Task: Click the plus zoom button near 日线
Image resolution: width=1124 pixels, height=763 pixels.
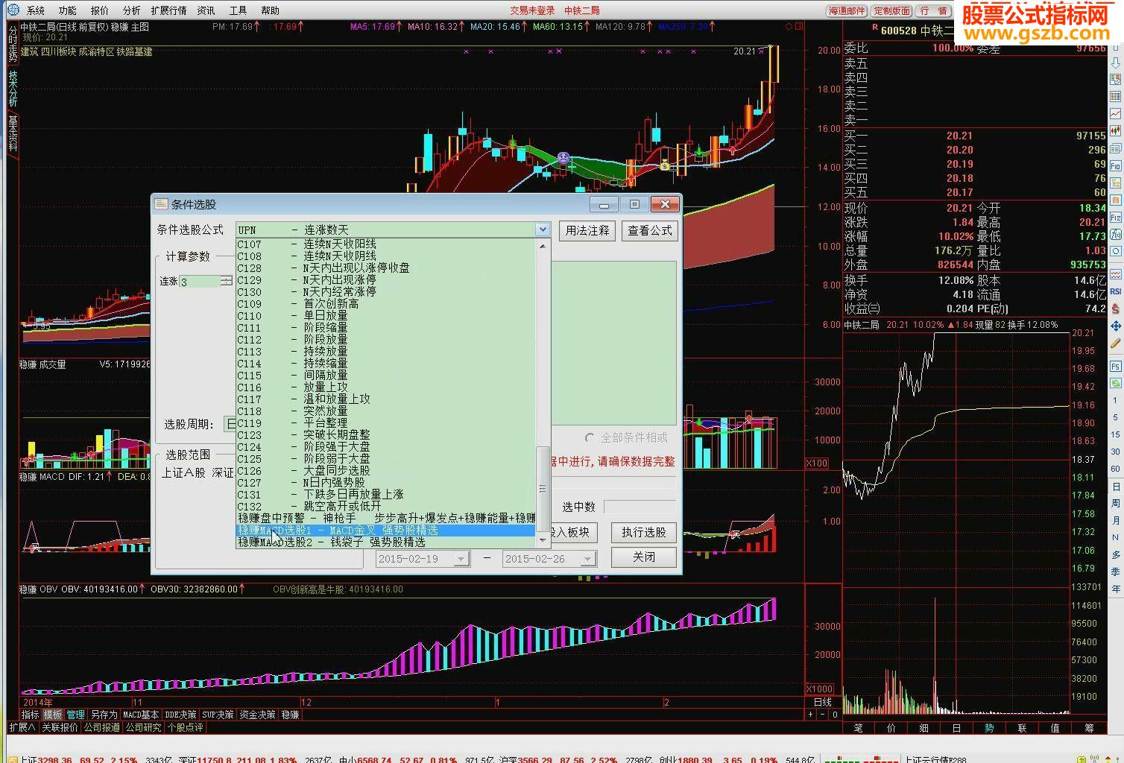Action: [x=810, y=715]
